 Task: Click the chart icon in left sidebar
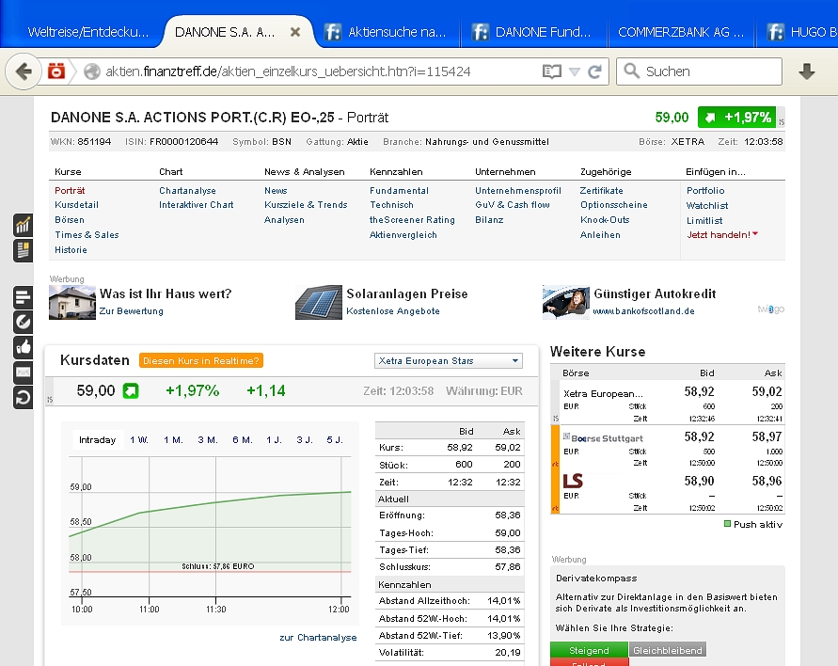click(23, 226)
